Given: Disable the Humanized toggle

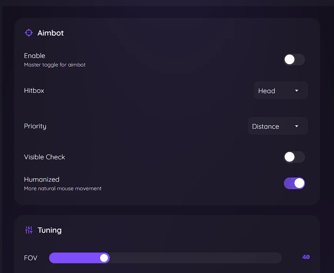Looking at the screenshot, I should (294, 183).
